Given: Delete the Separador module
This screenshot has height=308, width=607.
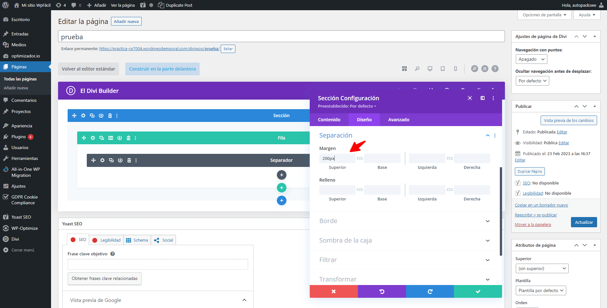Looking at the screenshot, I should point(129,160).
